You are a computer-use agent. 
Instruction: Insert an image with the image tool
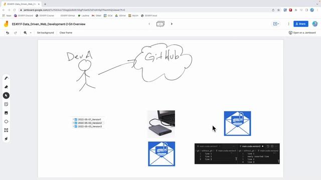click(x=6, y=113)
